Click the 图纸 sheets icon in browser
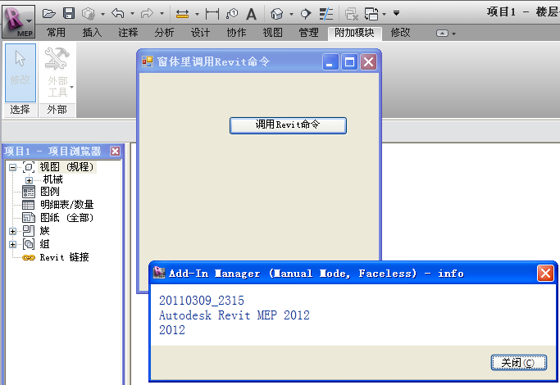The width and height of the screenshot is (560, 385). [x=29, y=218]
